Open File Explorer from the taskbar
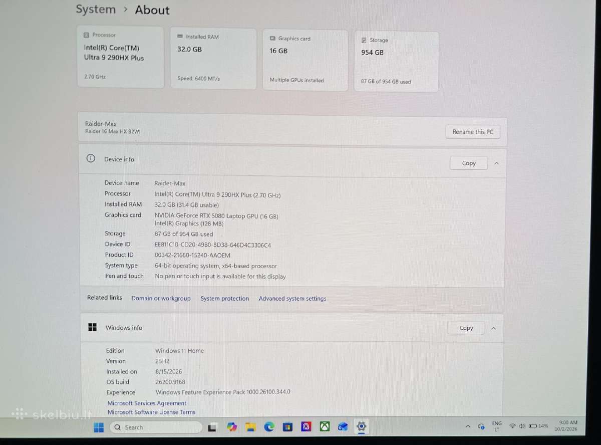 coord(250,427)
